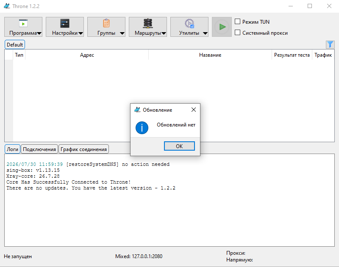The width and height of the screenshot is (339, 267).
Task: Click the blue info icon in dialog
Action: [x=142, y=127]
